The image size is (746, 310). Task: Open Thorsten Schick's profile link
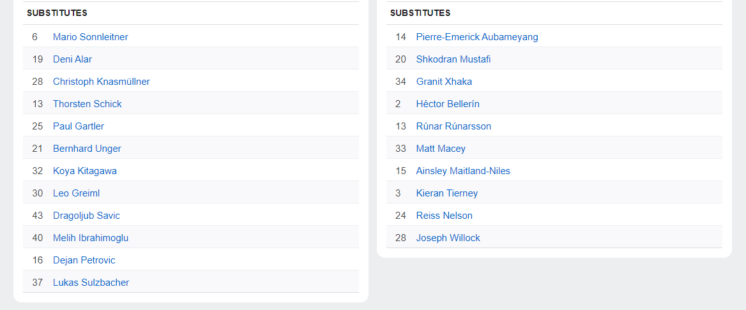point(87,104)
